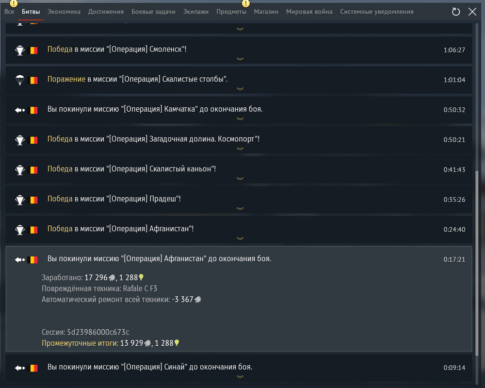Click the Промежуточные итоги link

80,343
